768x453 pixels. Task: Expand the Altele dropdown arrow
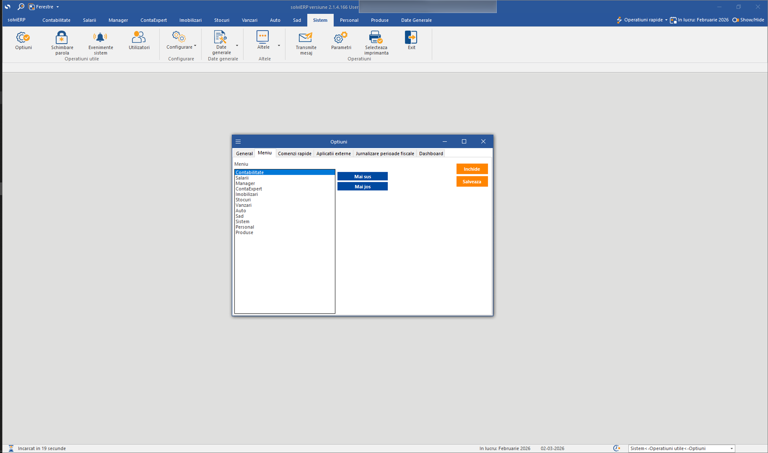pyautogui.click(x=279, y=45)
